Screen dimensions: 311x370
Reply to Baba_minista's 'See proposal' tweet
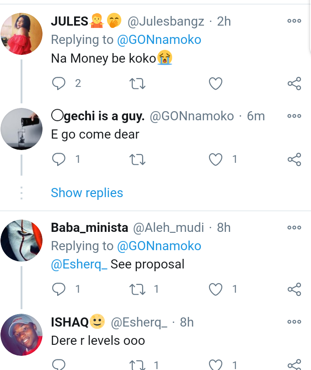click(x=59, y=289)
